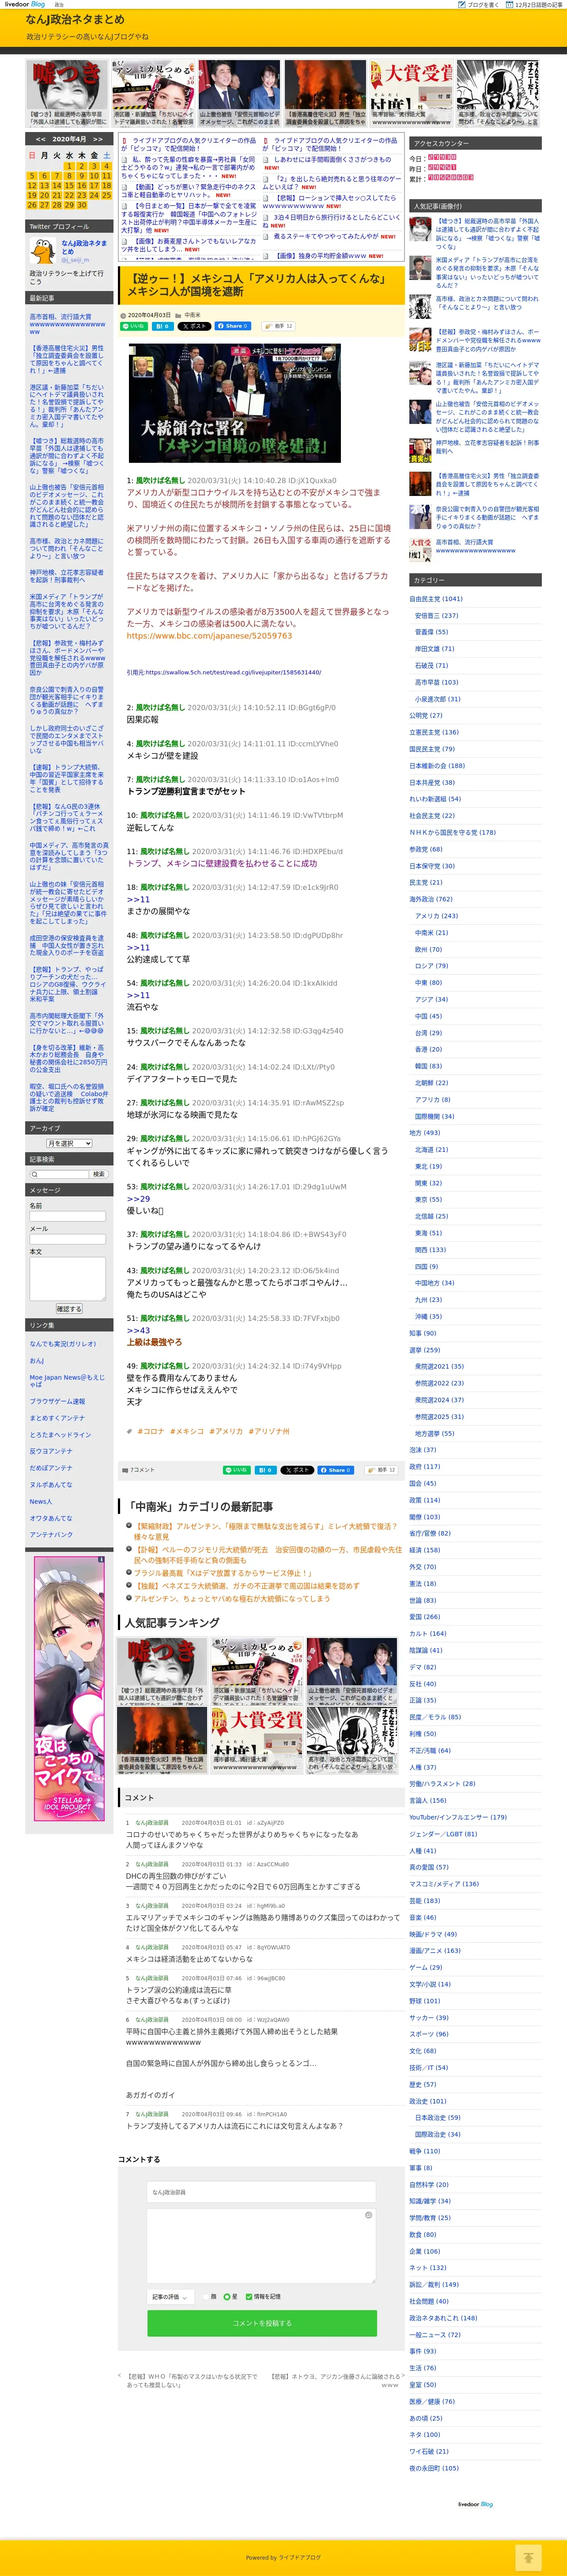Screen dimensions: 567x2576
Task: Click the #コロナ tag link
Action: click(150, 1431)
